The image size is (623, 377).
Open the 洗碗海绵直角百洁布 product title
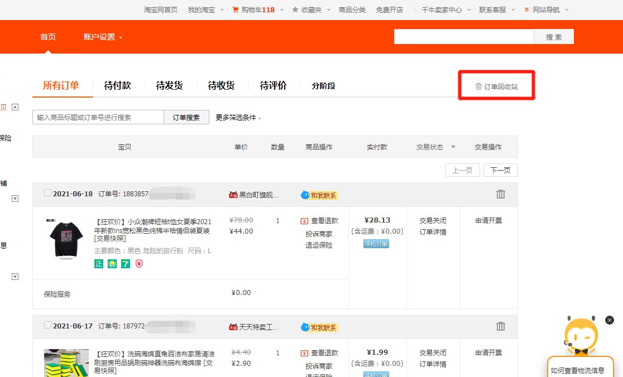click(155, 362)
